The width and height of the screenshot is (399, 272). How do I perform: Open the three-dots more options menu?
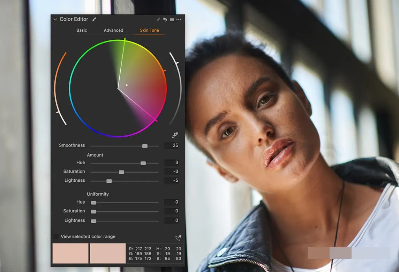pyautogui.click(x=179, y=19)
